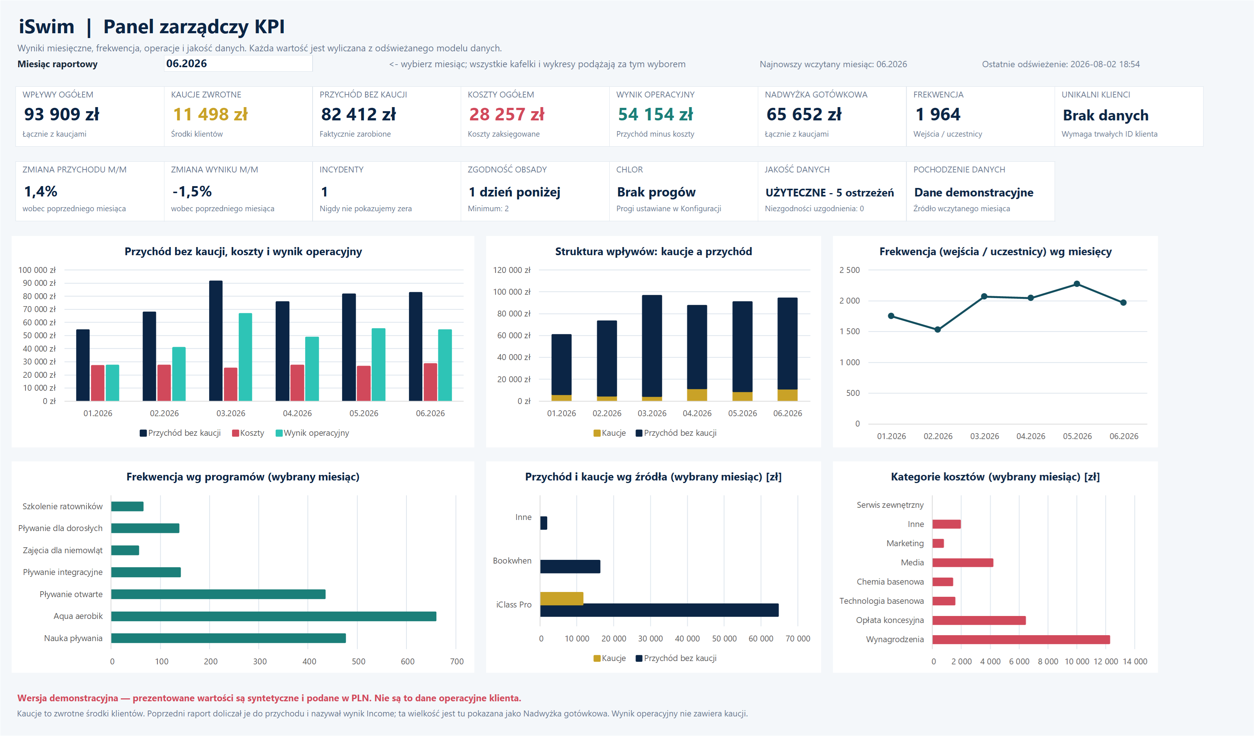Click the navy legend swatch under the Struktura wpływów chart

click(x=639, y=433)
